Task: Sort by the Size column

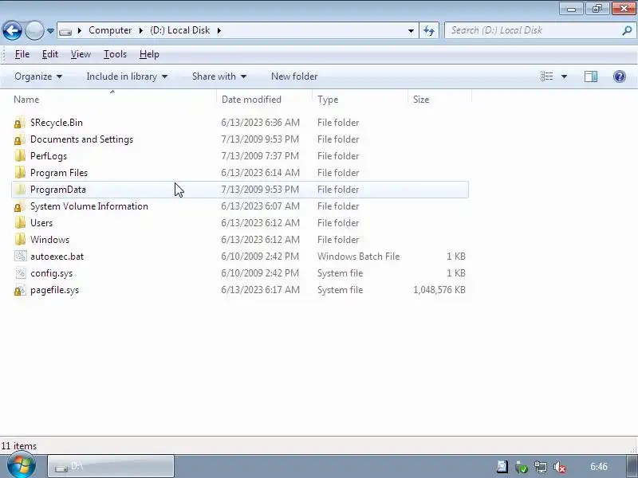Action: 440,100
